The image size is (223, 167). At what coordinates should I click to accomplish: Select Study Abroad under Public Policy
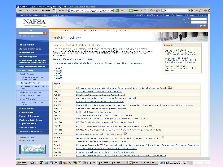tap(27, 74)
